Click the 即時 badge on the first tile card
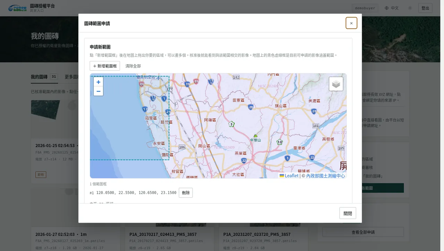Image resolution: width=444 pixels, height=251 pixels. coord(41,175)
